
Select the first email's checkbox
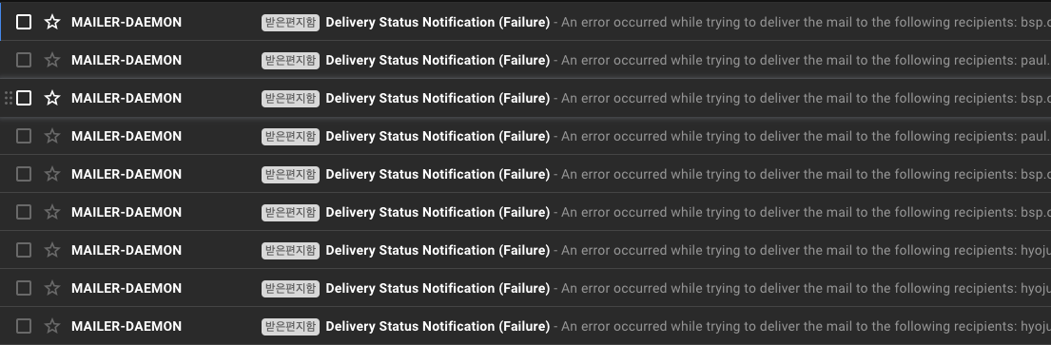click(x=24, y=22)
